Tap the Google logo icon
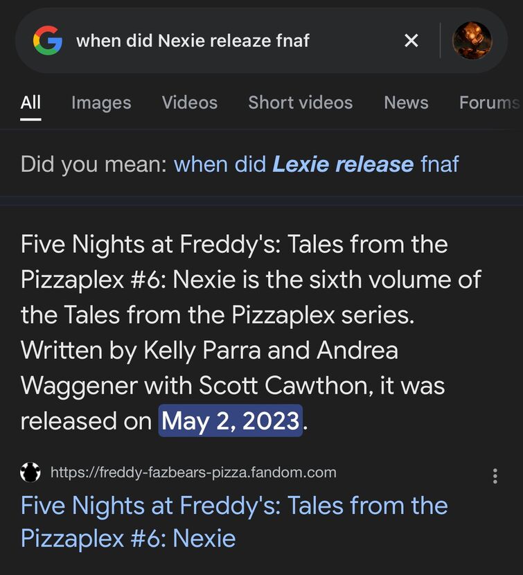Viewport: 523px width, 575px height. (48, 40)
